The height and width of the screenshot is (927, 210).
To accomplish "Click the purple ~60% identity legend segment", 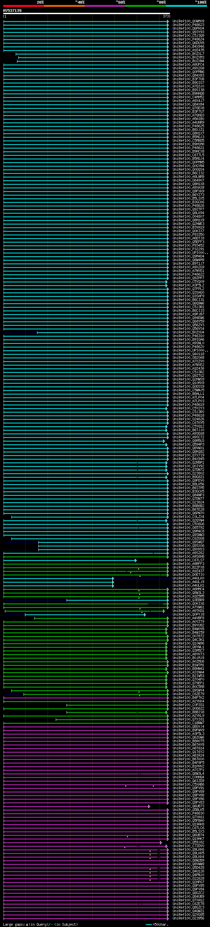I will pos(105,6).
